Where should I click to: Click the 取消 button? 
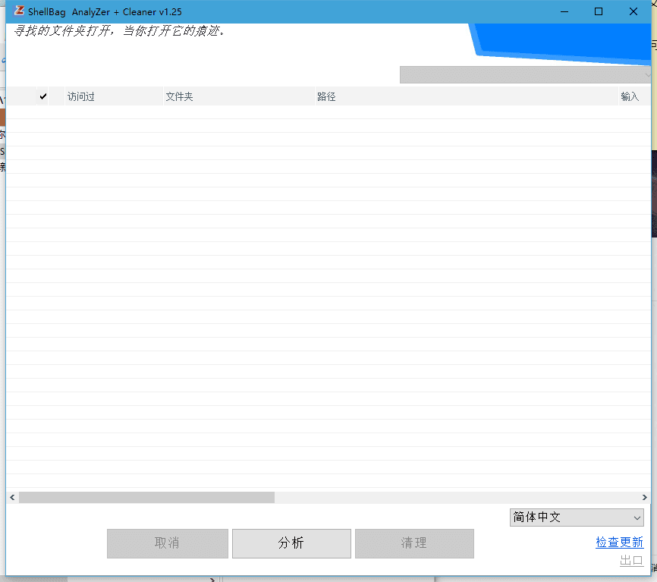click(167, 543)
